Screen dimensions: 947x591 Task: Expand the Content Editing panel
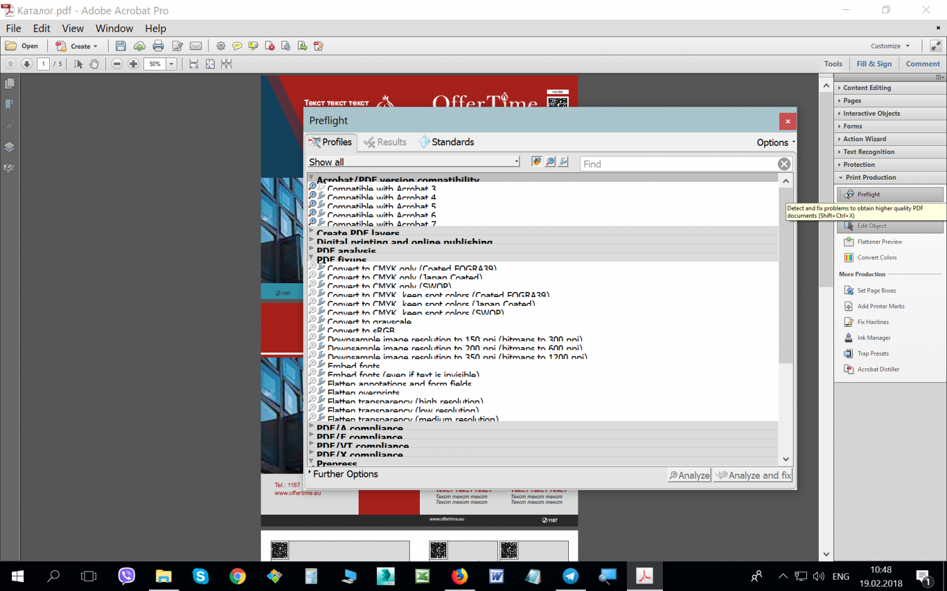(x=890, y=88)
